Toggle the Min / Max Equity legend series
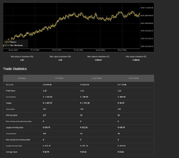Viewport: 179px width, 158px height. pos(16,45)
